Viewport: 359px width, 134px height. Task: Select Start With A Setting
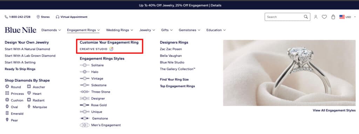coord(20,62)
